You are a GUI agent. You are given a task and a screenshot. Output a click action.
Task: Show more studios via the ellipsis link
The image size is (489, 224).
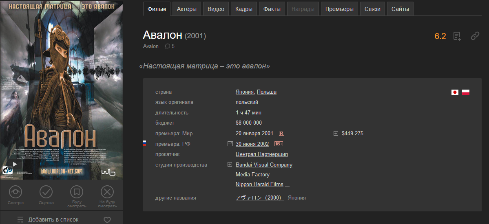coord(287,184)
